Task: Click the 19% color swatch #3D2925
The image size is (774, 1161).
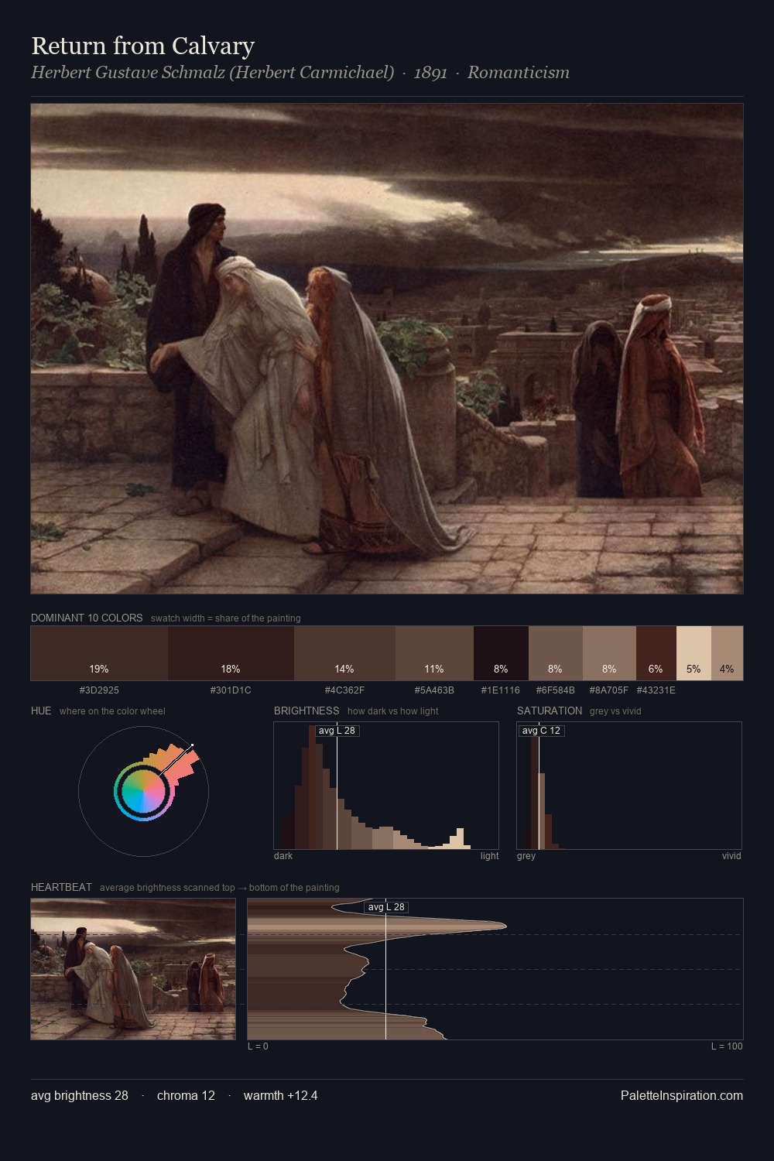Action: [x=99, y=653]
